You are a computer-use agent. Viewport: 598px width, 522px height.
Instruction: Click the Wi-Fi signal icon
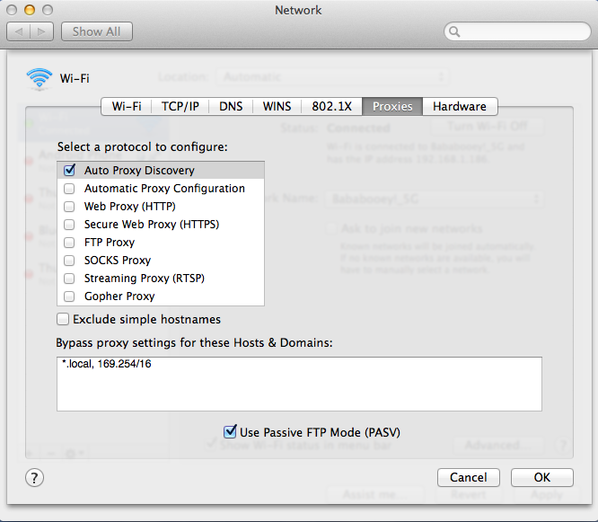point(40,78)
